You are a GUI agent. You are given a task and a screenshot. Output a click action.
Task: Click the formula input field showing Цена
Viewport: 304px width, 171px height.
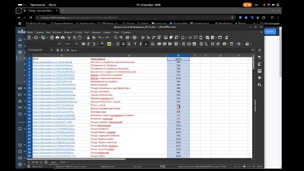click(160, 50)
